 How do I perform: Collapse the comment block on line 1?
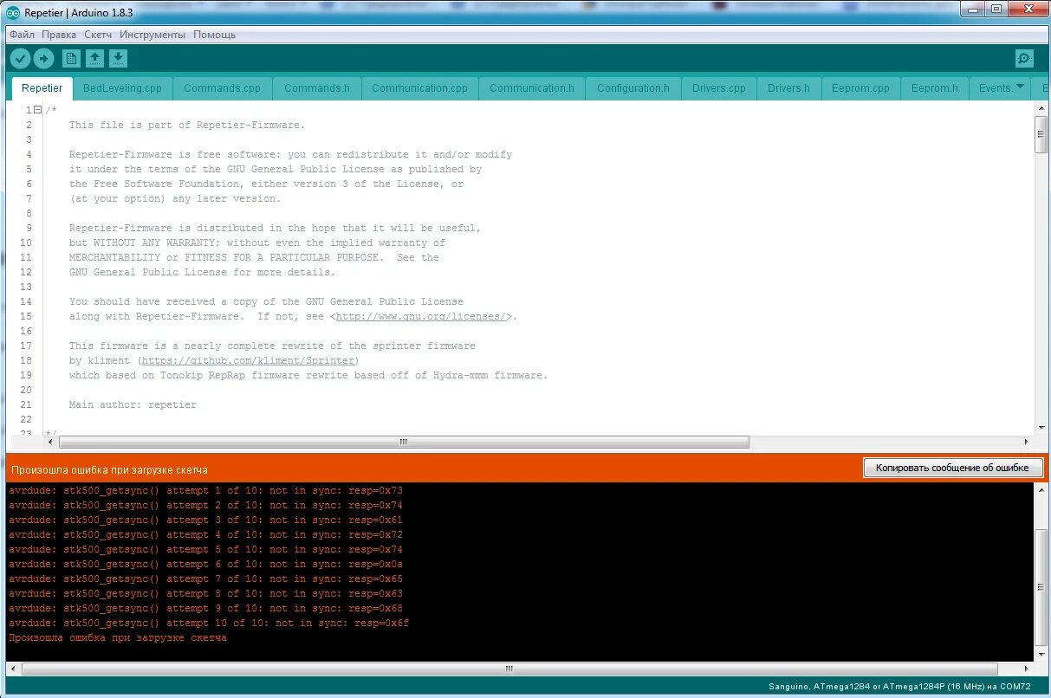pos(38,110)
